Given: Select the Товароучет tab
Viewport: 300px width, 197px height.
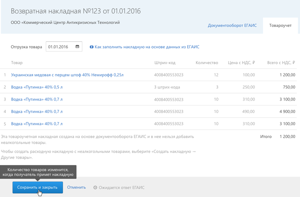Looking at the screenshot, I should coord(280,25).
